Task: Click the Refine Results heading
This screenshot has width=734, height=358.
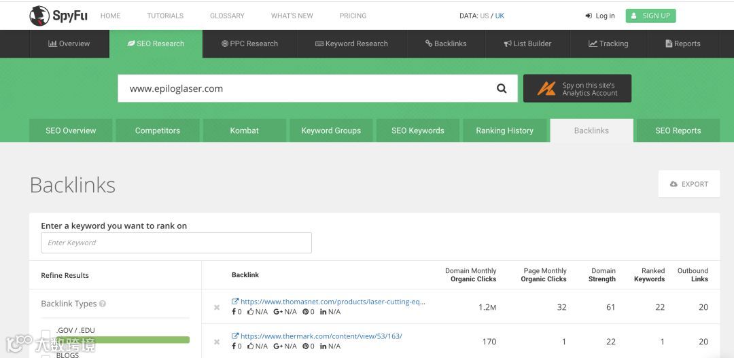Action: 65,275
